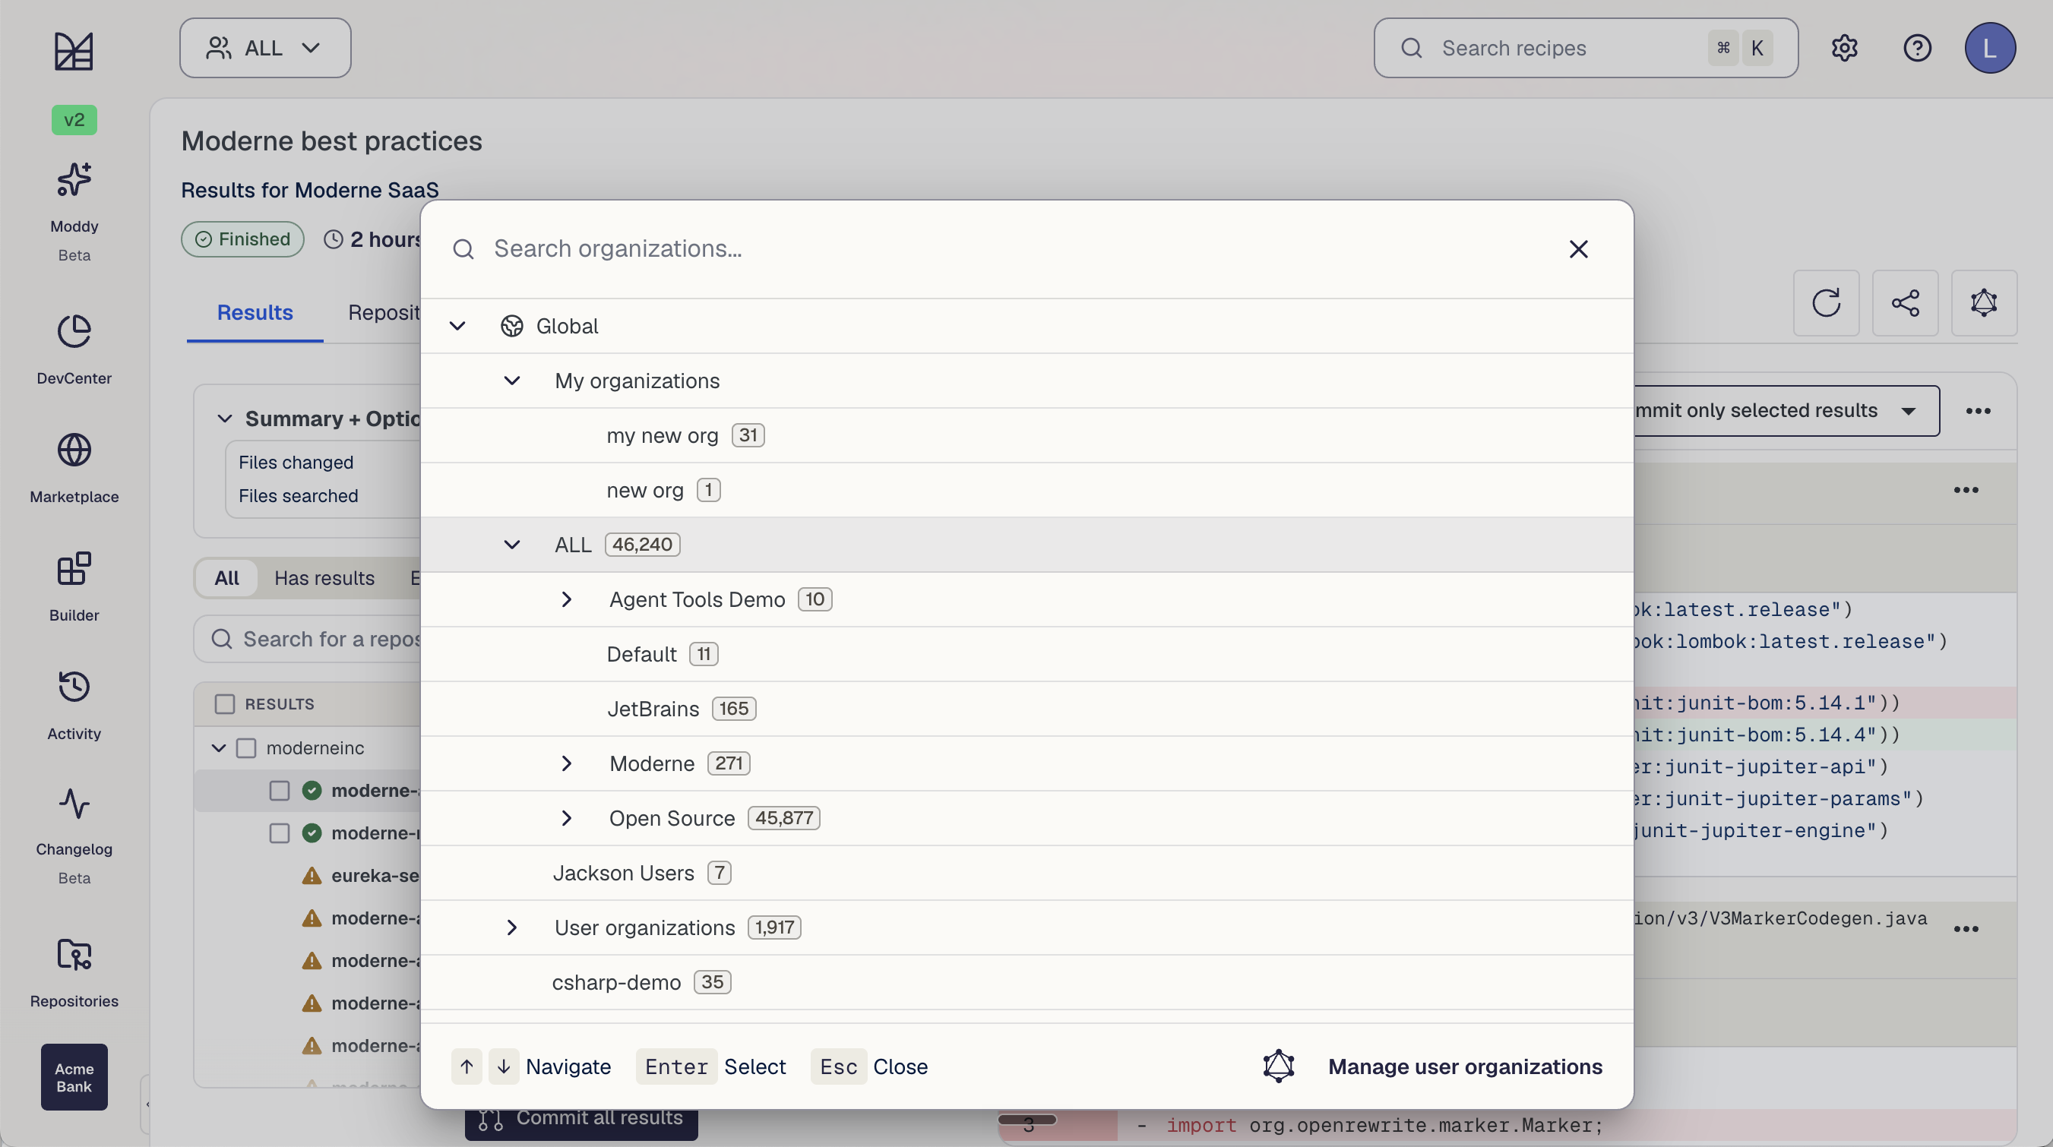Click the navigate down arrow key hint
The width and height of the screenshot is (2053, 1147).
[504, 1066]
